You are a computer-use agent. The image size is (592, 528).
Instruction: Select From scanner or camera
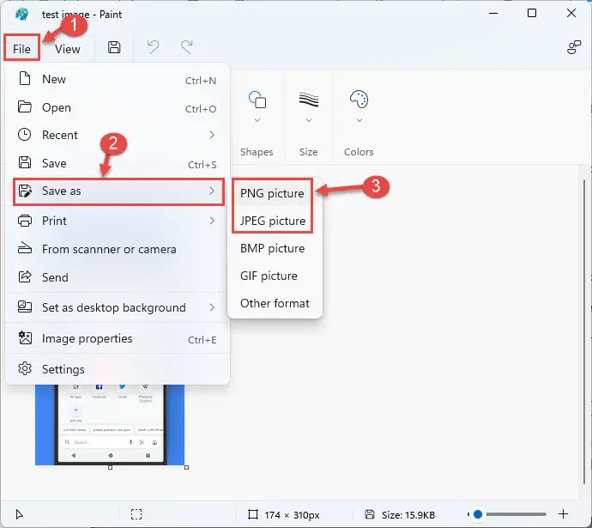118,249
